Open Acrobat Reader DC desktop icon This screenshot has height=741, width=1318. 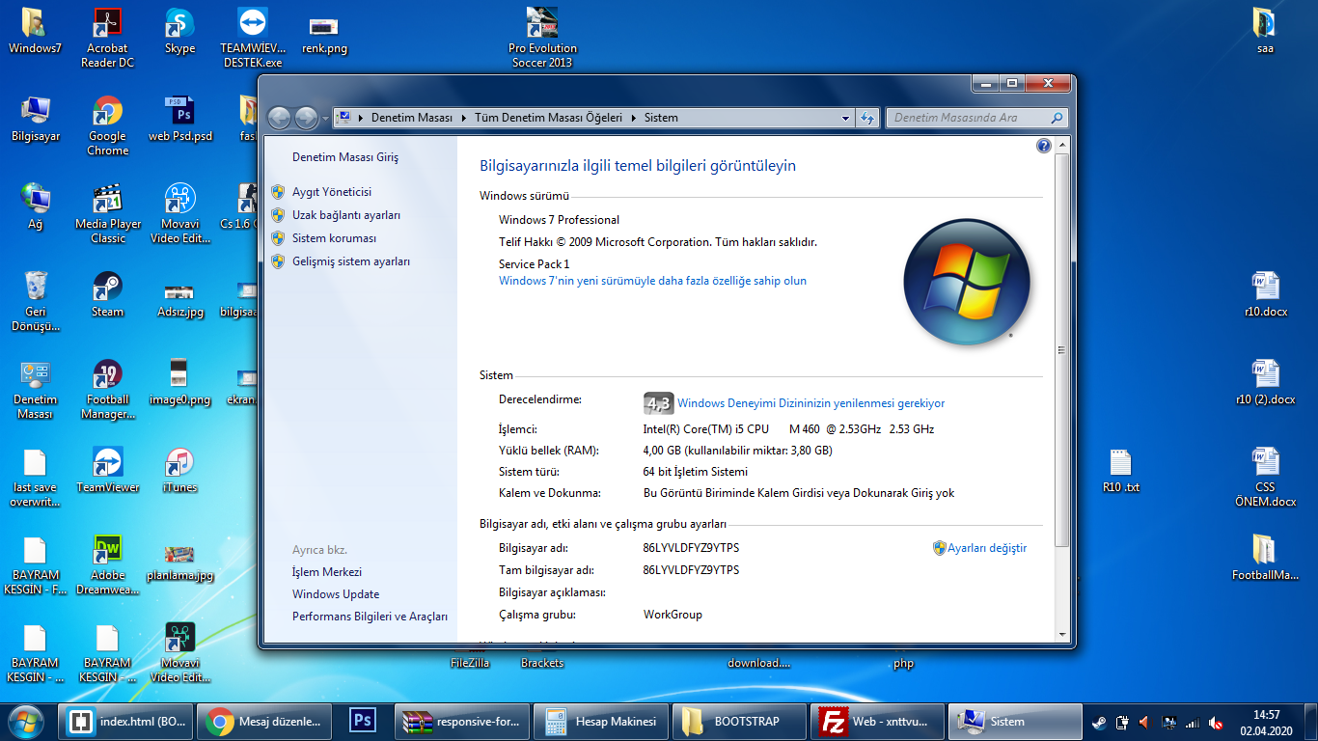click(107, 39)
